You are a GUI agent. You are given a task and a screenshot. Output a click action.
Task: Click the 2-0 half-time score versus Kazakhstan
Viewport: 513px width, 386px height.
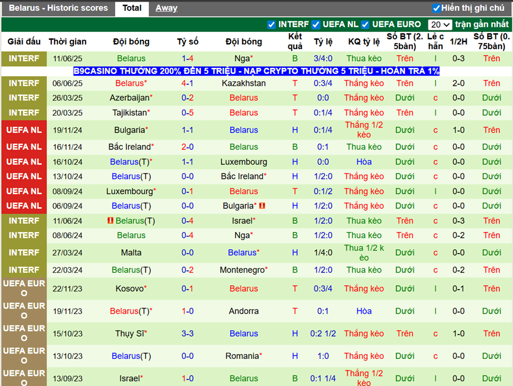point(458,83)
